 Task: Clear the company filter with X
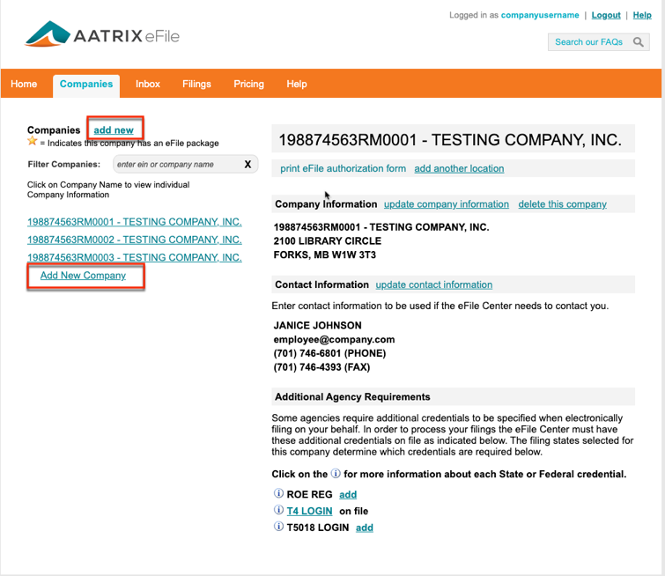point(248,164)
